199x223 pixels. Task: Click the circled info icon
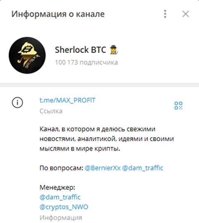tap(17, 103)
